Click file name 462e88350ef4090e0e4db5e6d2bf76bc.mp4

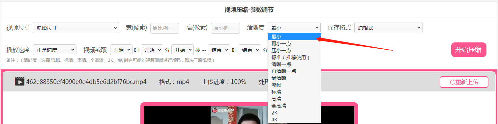click(x=86, y=82)
